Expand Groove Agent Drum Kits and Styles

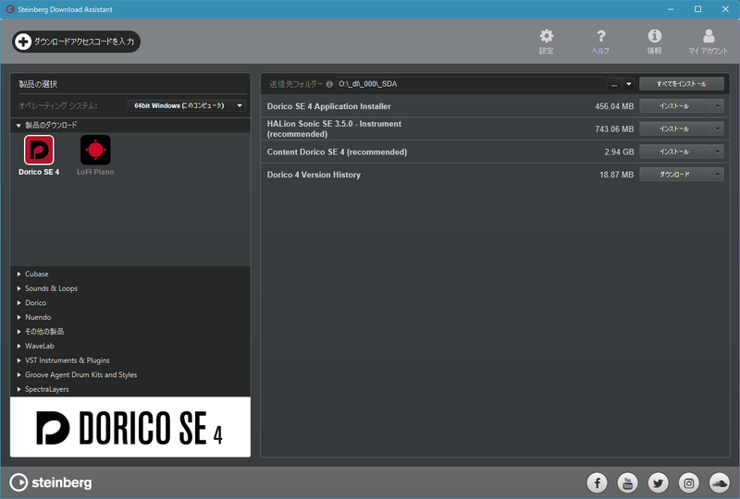[18, 374]
